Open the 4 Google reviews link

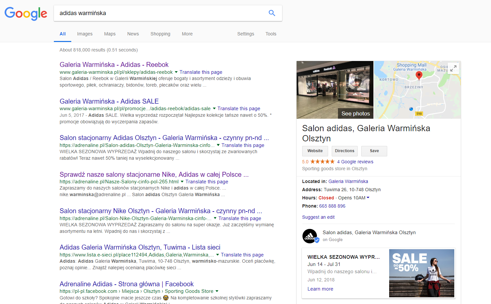pos(355,162)
